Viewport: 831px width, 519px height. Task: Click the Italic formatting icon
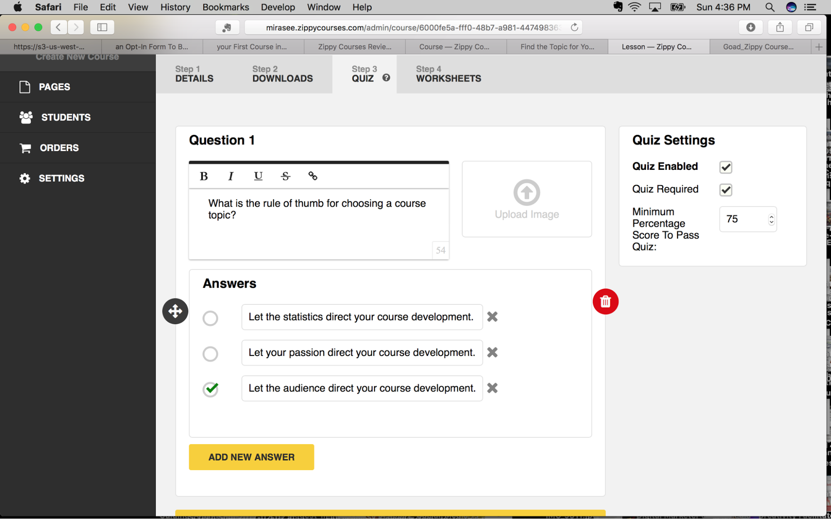pos(230,176)
